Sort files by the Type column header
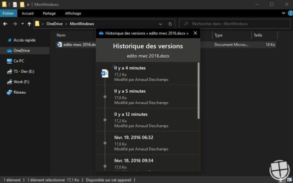This screenshot has height=183, width=293. pyautogui.click(x=218, y=35)
